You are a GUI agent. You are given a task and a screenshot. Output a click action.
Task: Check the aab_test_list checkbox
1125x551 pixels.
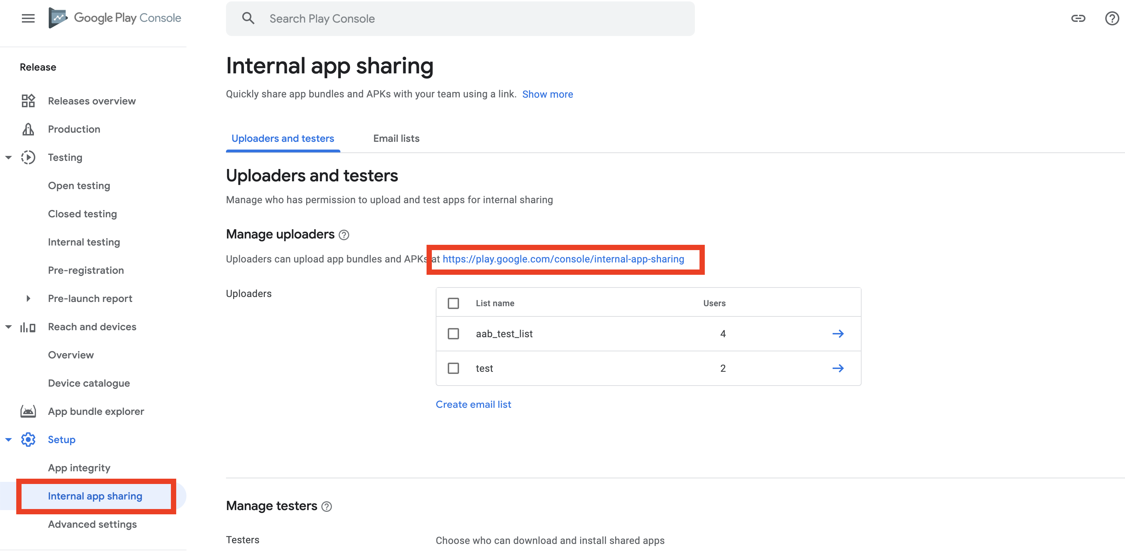[453, 334]
